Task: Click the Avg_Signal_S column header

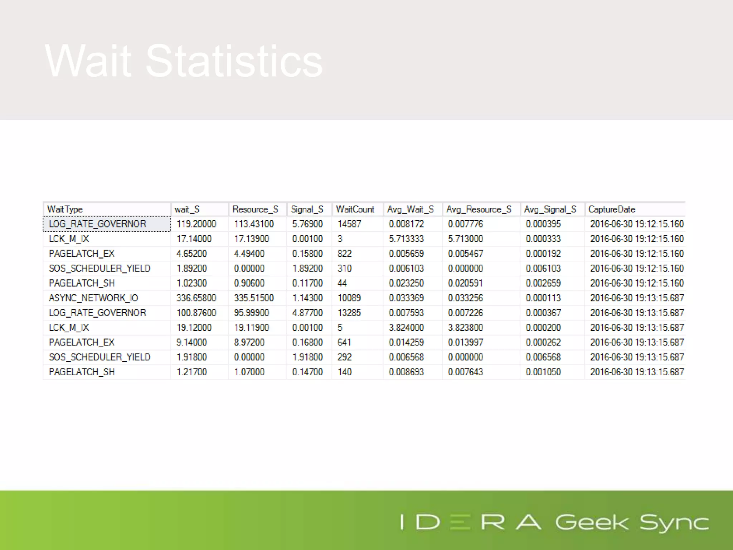Action: click(550, 209)
